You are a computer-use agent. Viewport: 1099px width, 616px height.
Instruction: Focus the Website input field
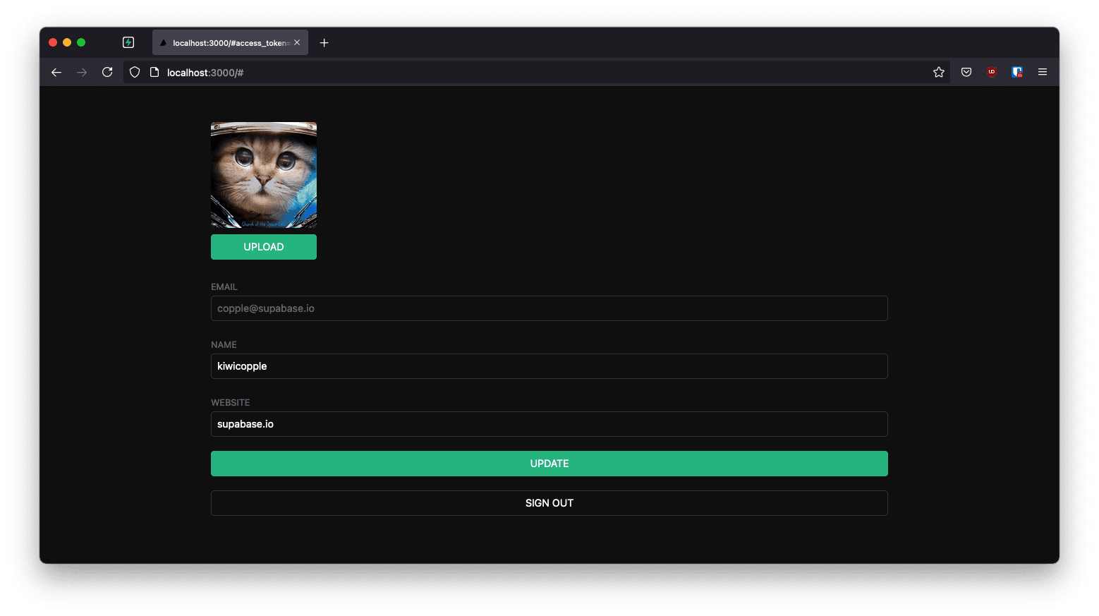549,424
